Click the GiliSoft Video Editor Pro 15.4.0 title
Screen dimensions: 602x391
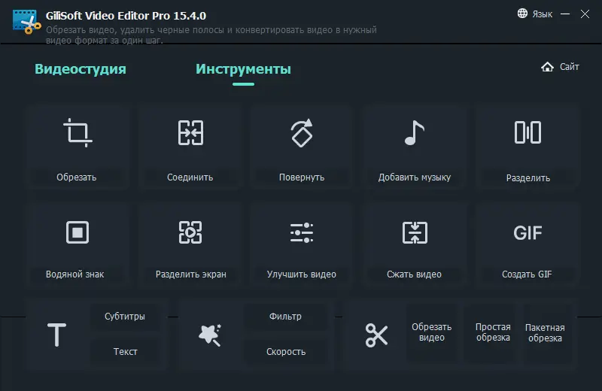(126, 16)
